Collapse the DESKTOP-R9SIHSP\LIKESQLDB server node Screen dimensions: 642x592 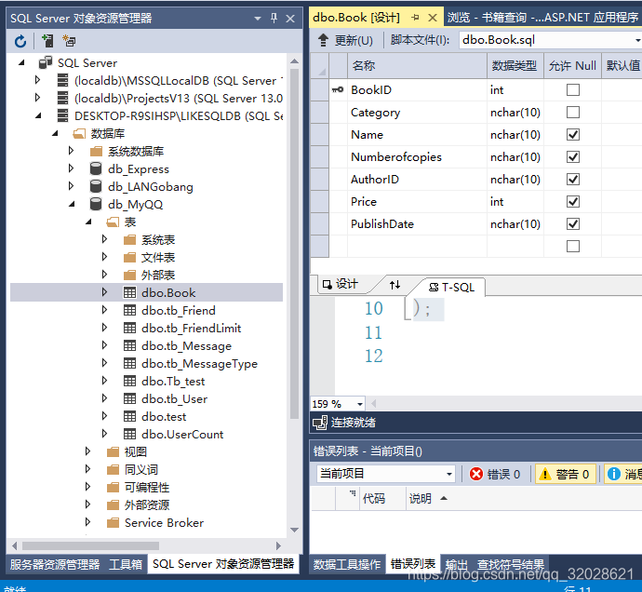coord(38,116)
